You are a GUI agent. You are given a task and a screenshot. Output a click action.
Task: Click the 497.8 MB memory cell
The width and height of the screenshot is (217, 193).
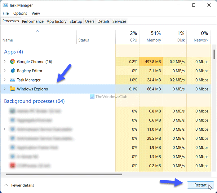coord(151,62)
